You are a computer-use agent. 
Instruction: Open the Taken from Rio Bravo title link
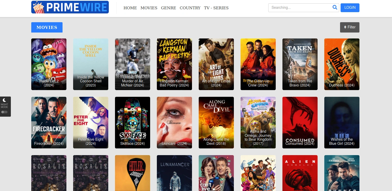pyautogui.click(x=300, y=83)
